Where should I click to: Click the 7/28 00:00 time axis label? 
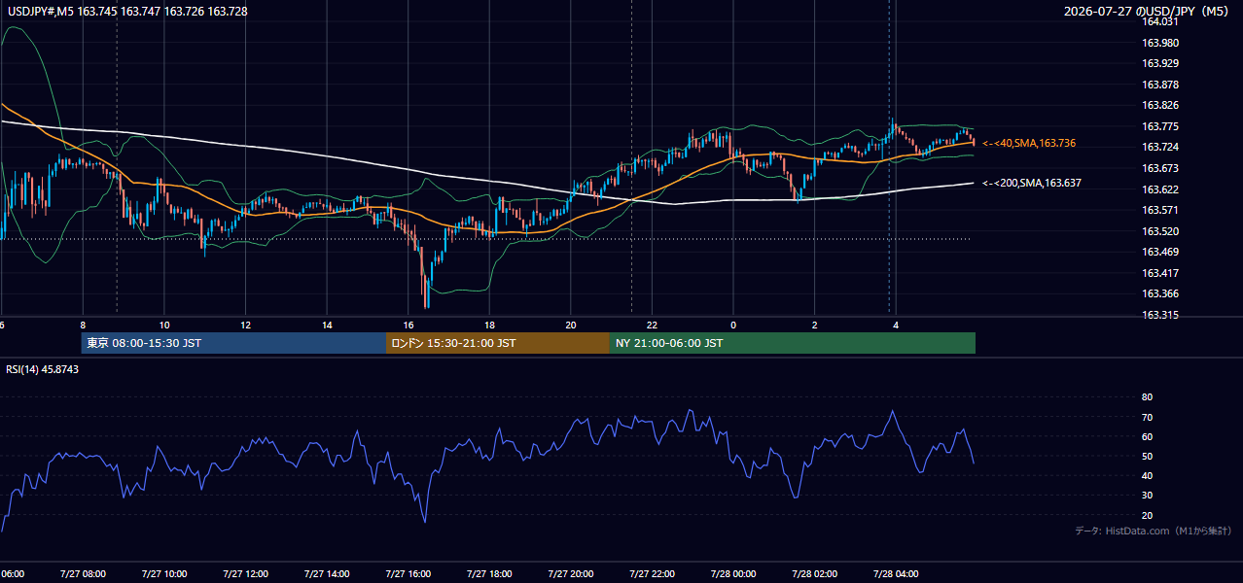[733, 573]
